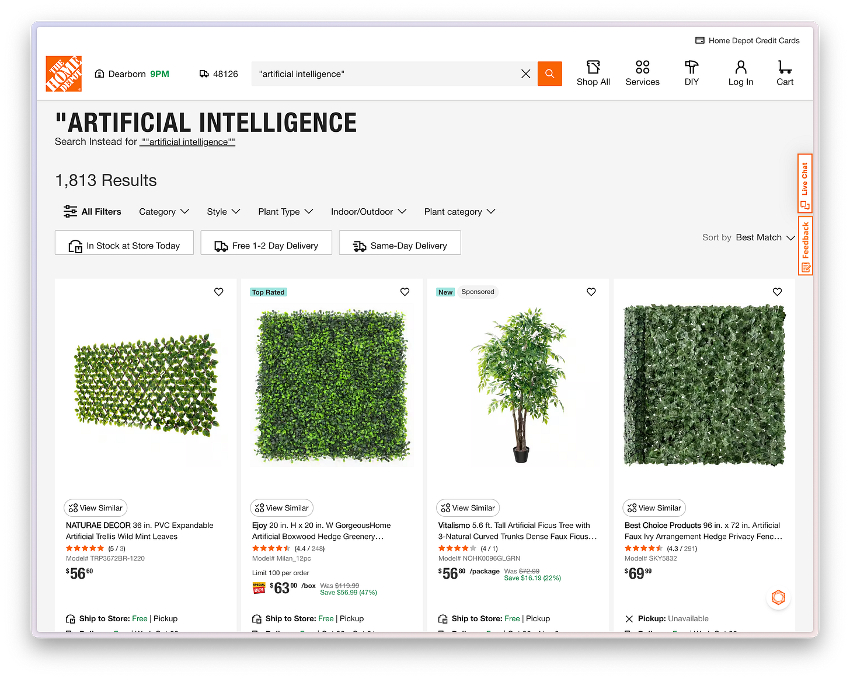Screen dimensions: 850x679
Task: Open Vitalismo ficus tree product image
Action: pos(518,385)
